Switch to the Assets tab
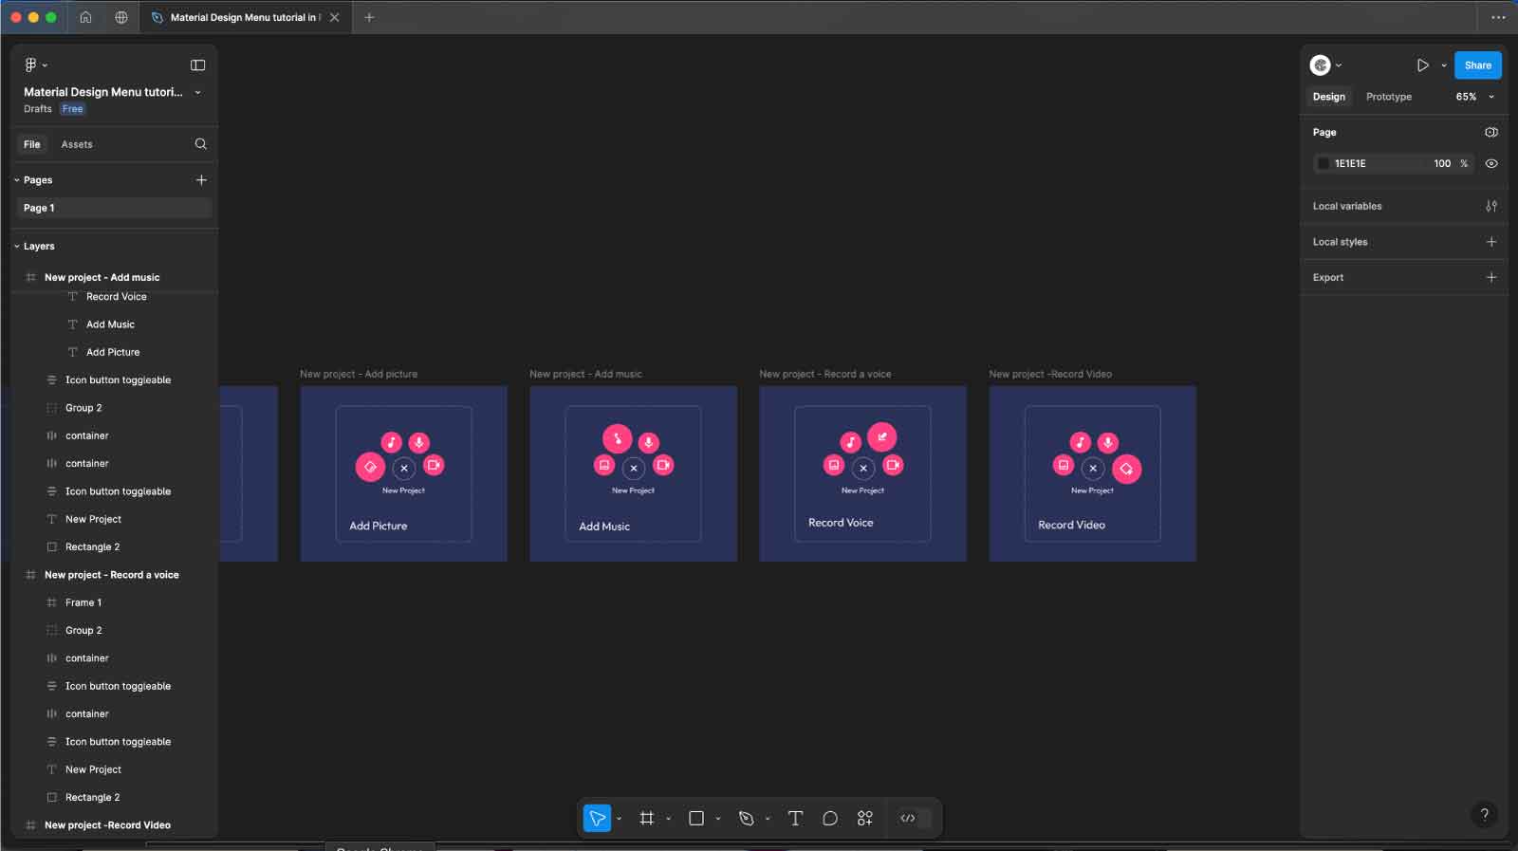Screen dimensions: 1518x851 [77, 144]
